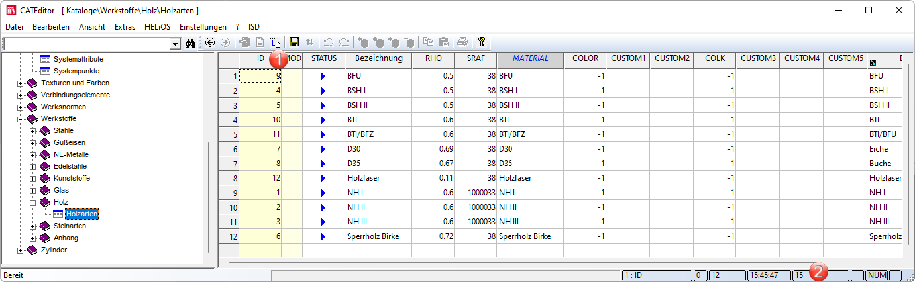Go forward with the right arrow icon
This screenshot has height=282, width=915.
coord(225,42)
